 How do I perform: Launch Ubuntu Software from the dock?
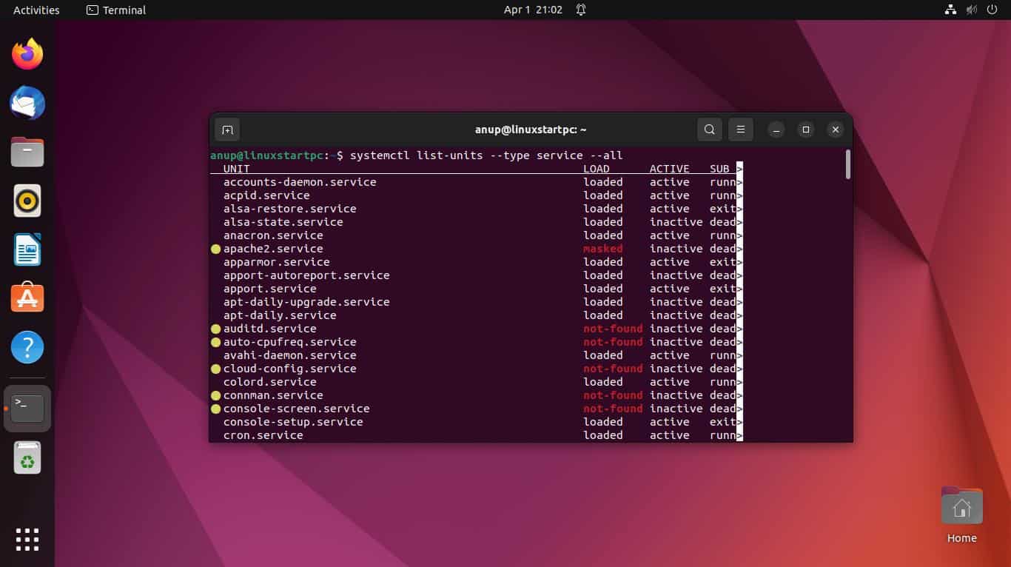tap(27, 298)
